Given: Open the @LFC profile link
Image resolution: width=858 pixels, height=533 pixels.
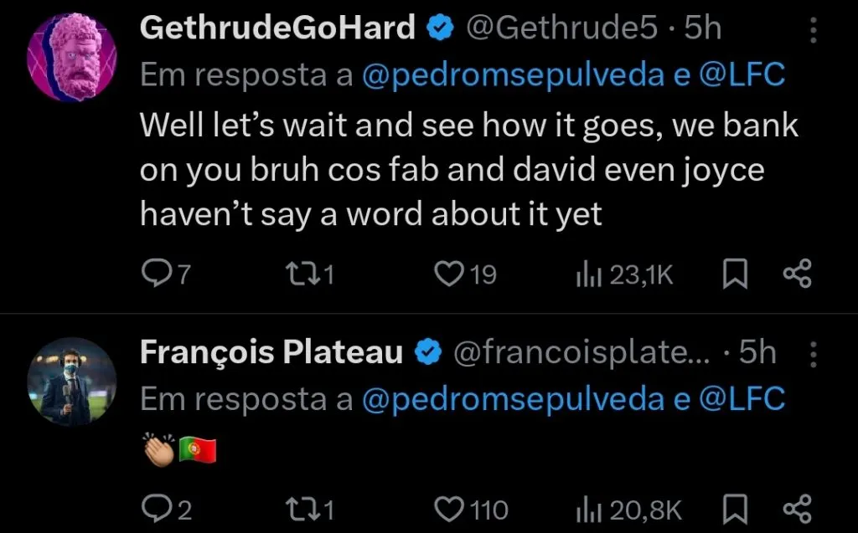Looking at the screenshot, I should (761, 74).
